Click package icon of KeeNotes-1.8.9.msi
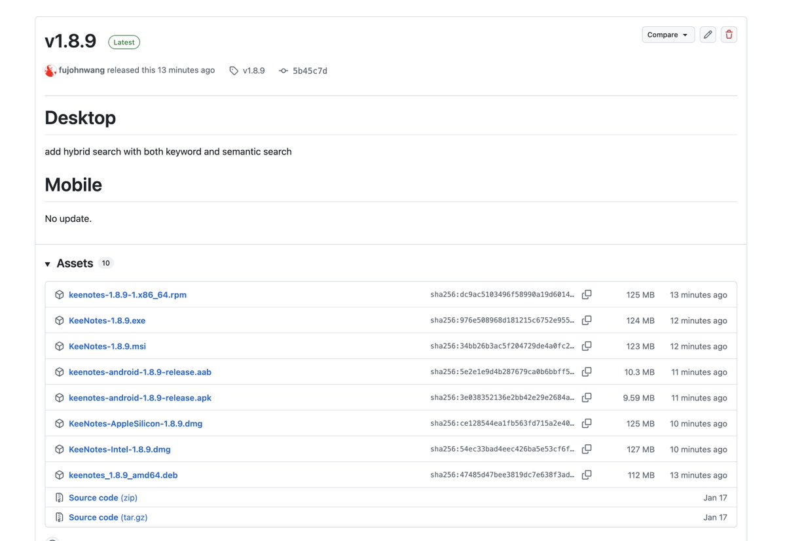 60,346
